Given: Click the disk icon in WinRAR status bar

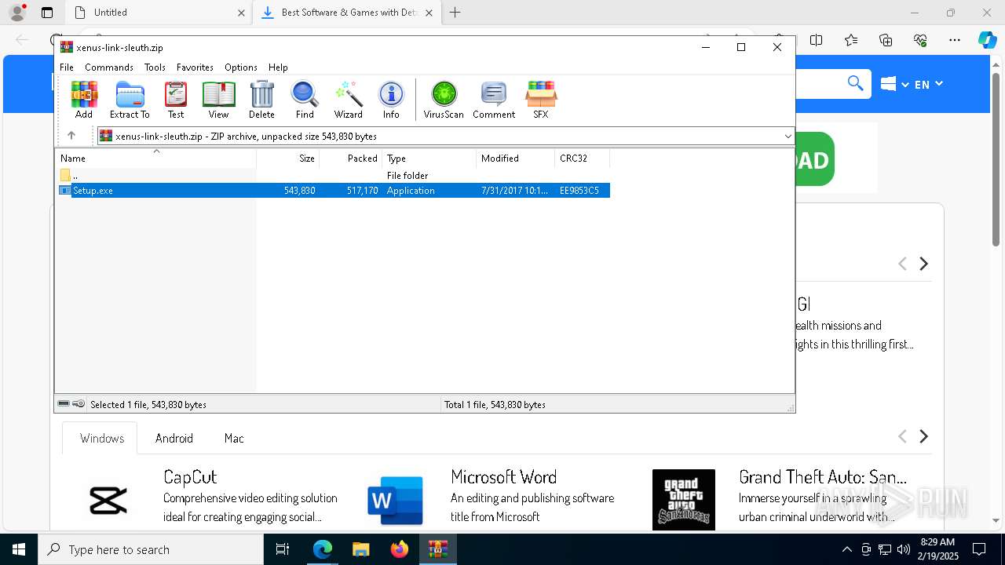Looking at the screenshot, I should tap(64, 404).
